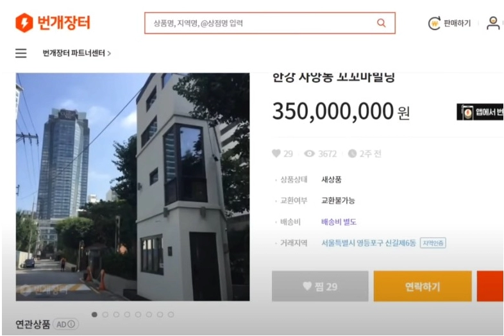Click the clock icon beside 2주 전

(x=352, y=154)
